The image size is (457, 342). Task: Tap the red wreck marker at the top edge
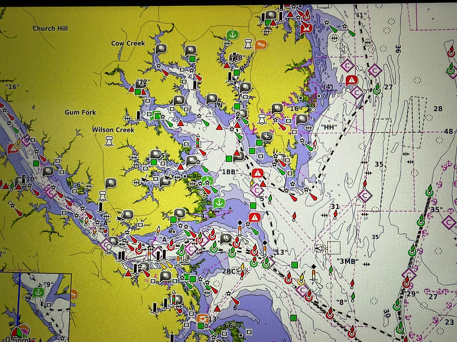(306, 28)
